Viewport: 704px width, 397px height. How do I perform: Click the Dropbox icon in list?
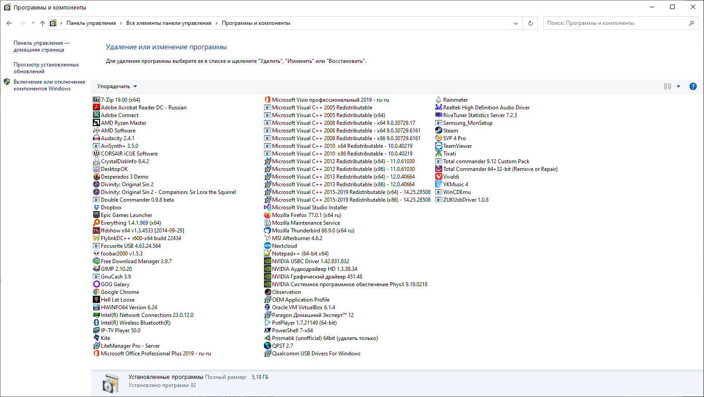point(96,208)
